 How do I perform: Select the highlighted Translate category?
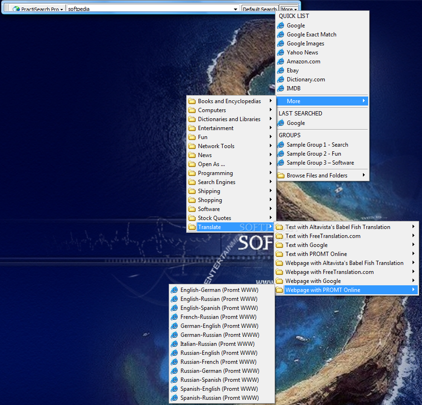pyautogui.click(x=231, y=227)
